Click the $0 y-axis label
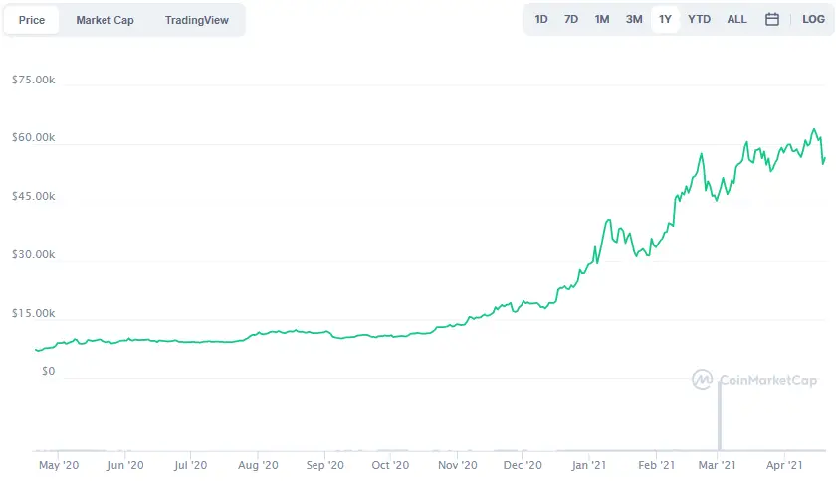836x491 pixels. (48, 371)
